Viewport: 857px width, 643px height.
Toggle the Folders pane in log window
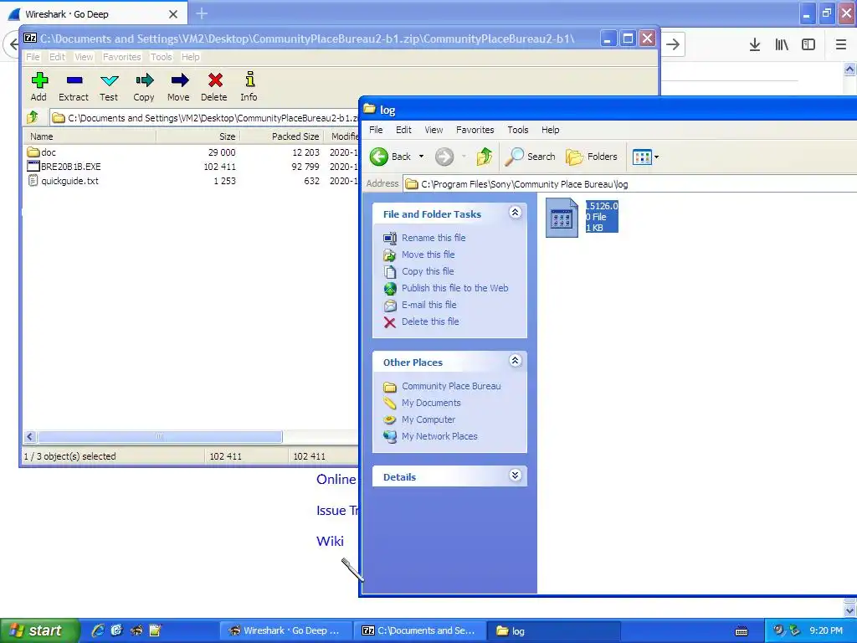[x=592, y=157]
